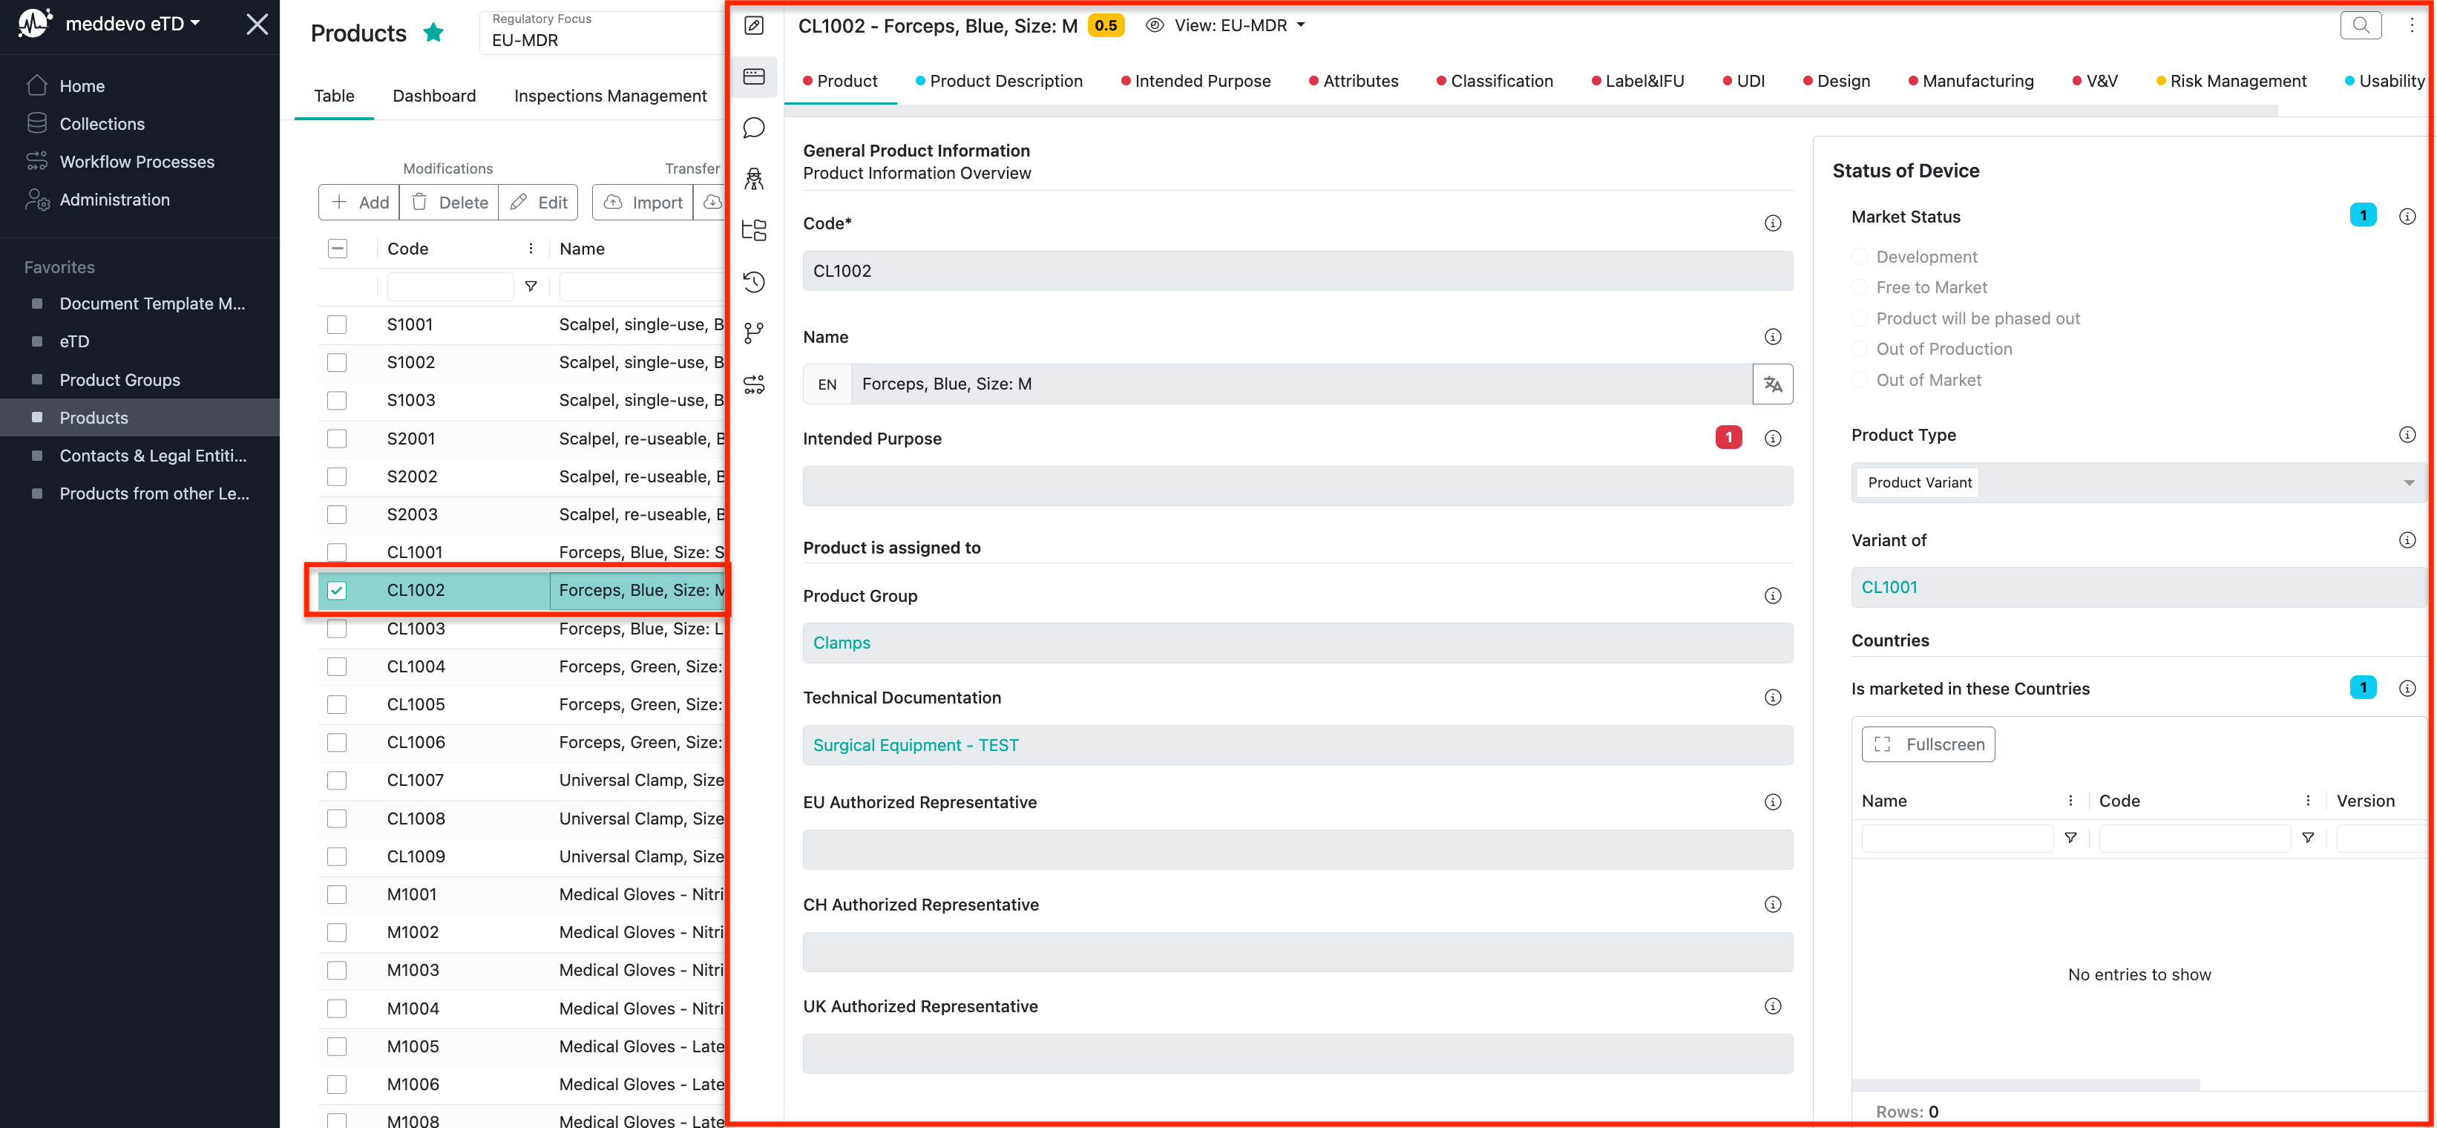2437x1128 pixels.
Task: Open the structure tree icon
Action: point(754,230)
